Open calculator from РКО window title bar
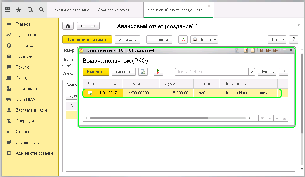305x177 pixels. pos(246,50)
